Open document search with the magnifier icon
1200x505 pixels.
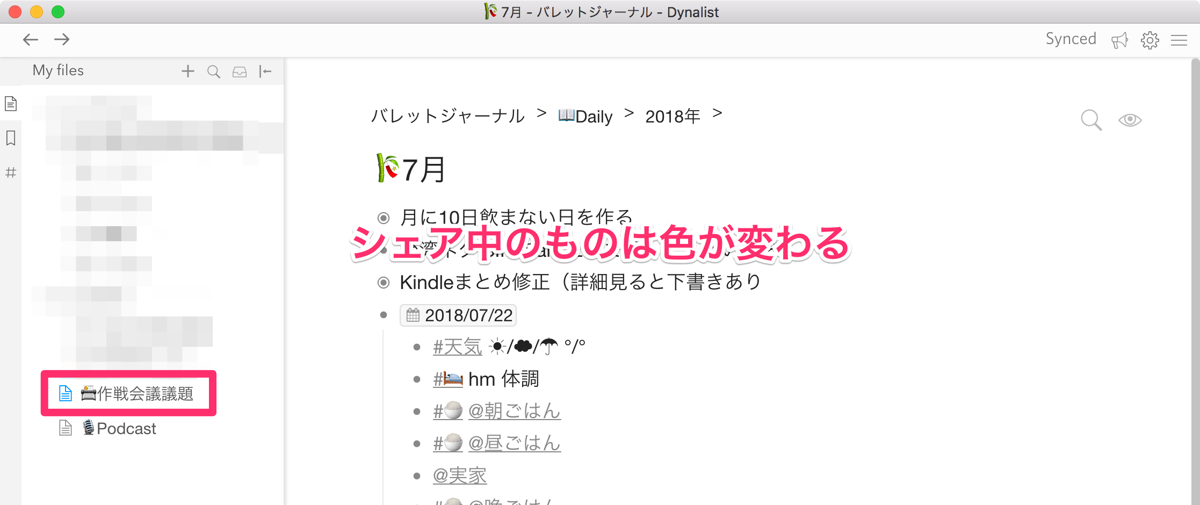coord(1090,119)
